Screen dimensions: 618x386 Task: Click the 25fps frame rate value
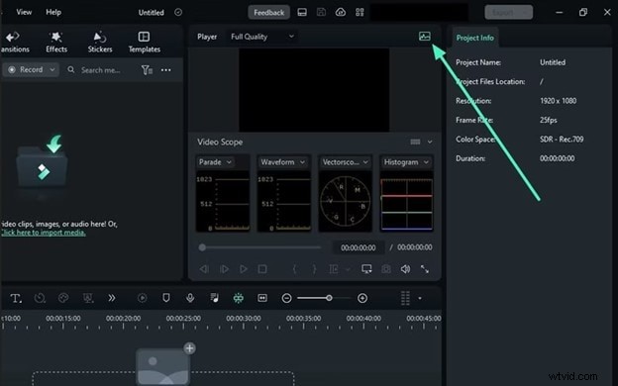click(x=549, y=120)
